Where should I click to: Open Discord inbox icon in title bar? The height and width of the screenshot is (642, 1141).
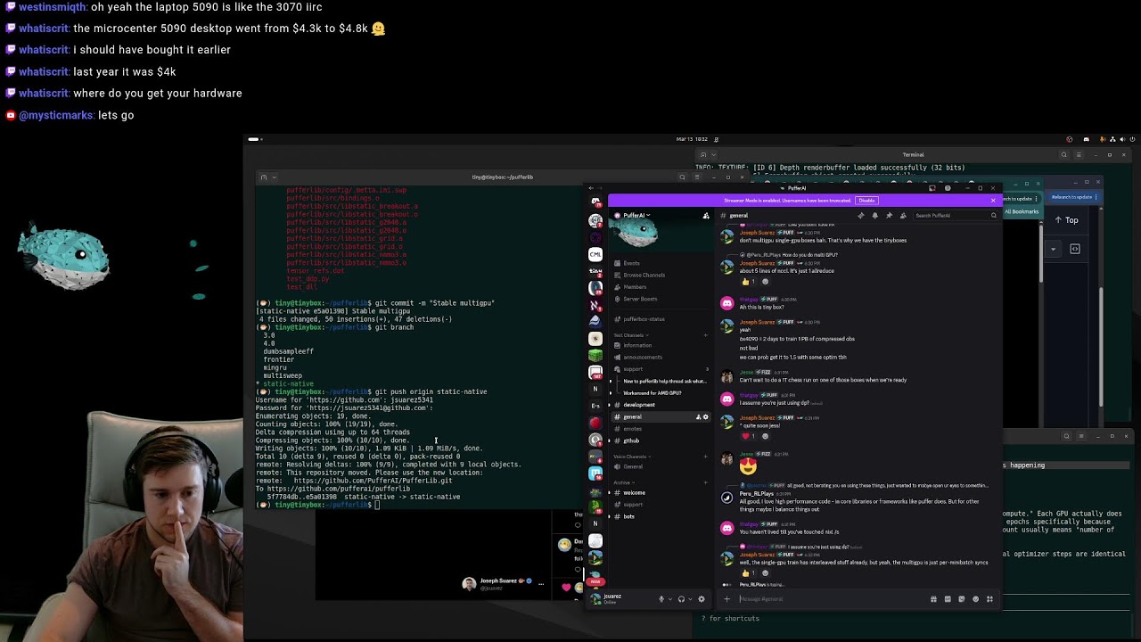[932, 188]
